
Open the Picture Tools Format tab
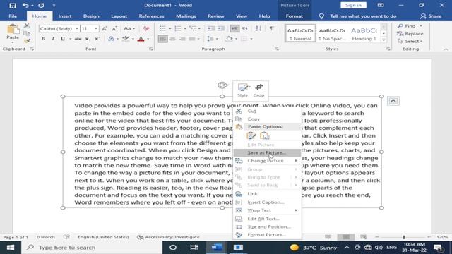pyautogui.click(x=294, y=16)
